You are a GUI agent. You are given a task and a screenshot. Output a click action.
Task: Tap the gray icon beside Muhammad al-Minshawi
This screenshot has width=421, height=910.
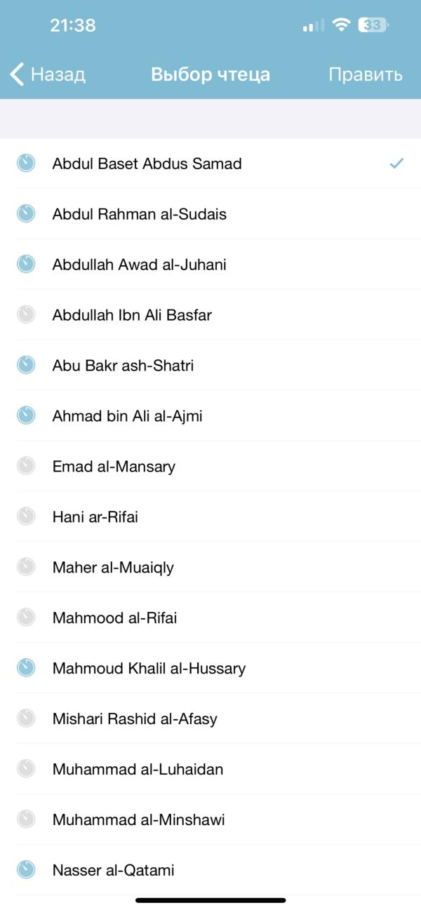tap(26, 819)
